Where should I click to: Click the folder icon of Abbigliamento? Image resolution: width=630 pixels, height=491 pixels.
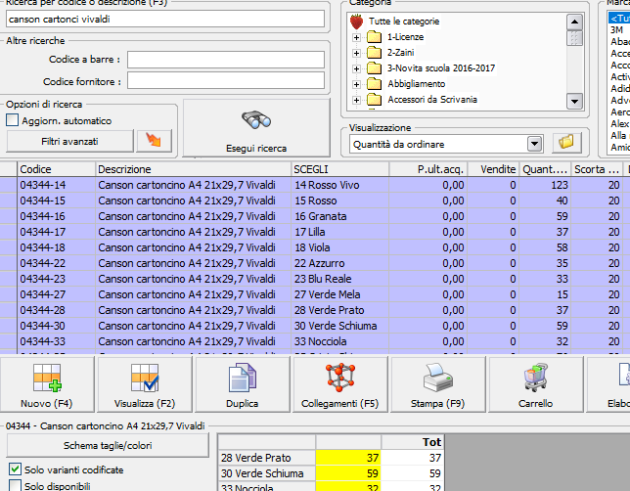pyautogui.click(x=374, y=84)
